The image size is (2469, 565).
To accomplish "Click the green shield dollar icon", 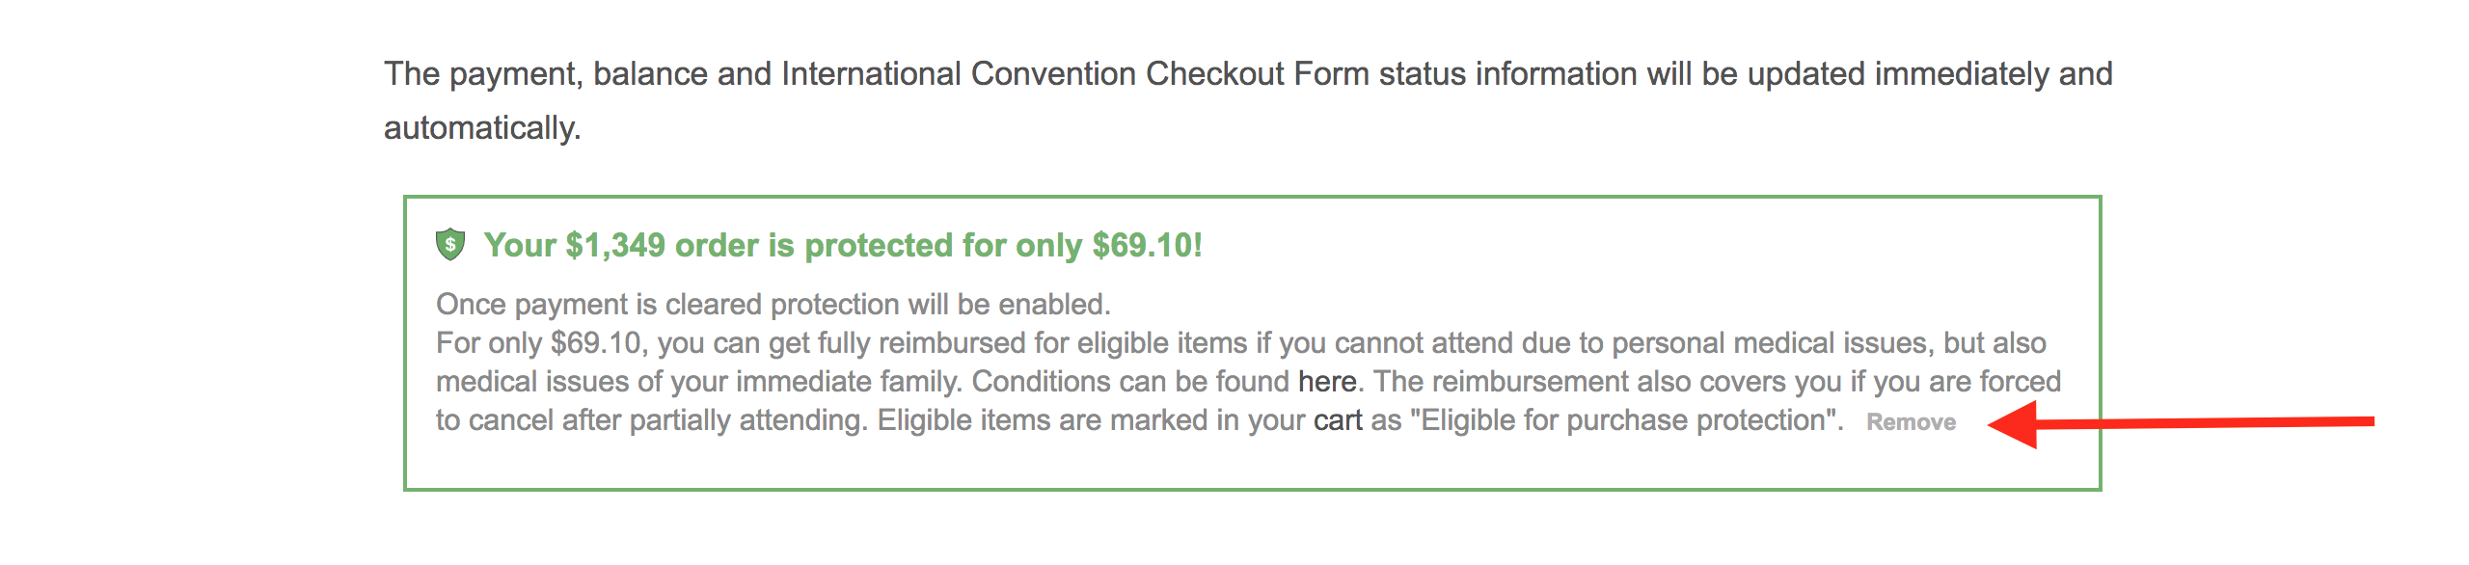I will coord(450,244).
